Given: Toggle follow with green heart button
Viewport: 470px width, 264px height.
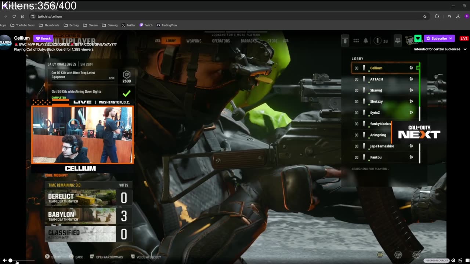Looking at the screenshot, I should [x=417, y=38].
